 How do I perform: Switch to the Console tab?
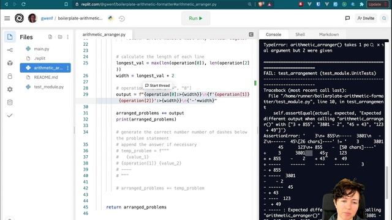273,34
